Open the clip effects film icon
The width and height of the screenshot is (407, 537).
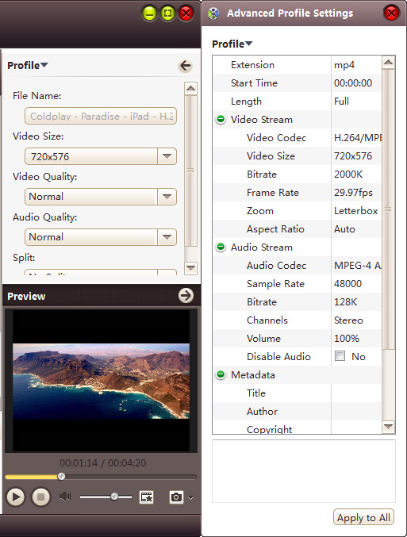[147, 497]
